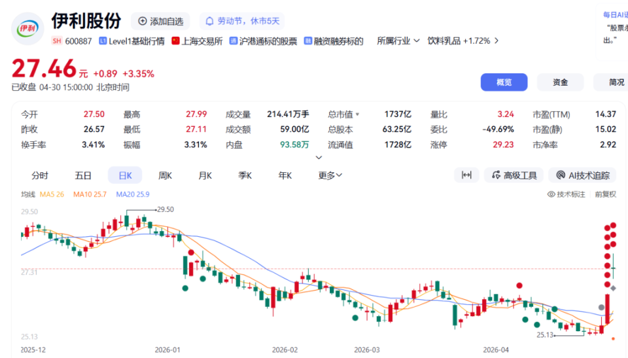Select the 日K chart tab
628x358 pixels.
coord(125,175)
